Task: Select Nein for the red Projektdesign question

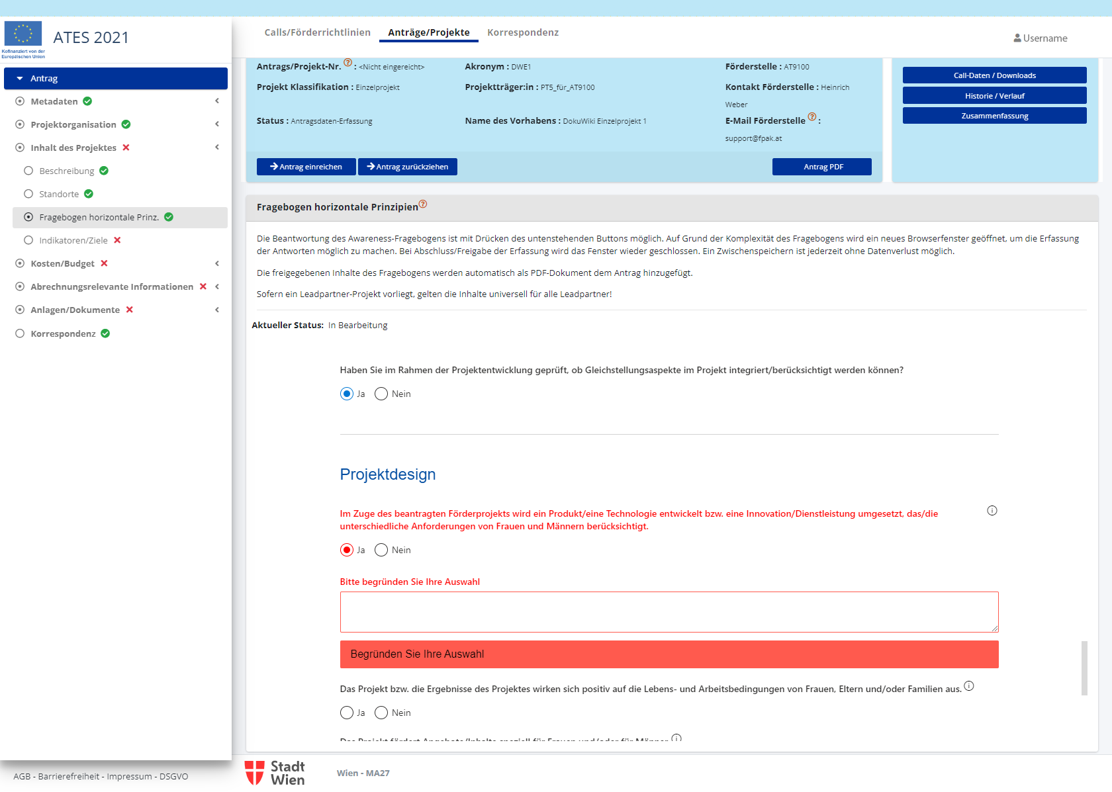Action: [x=381, y=550]
